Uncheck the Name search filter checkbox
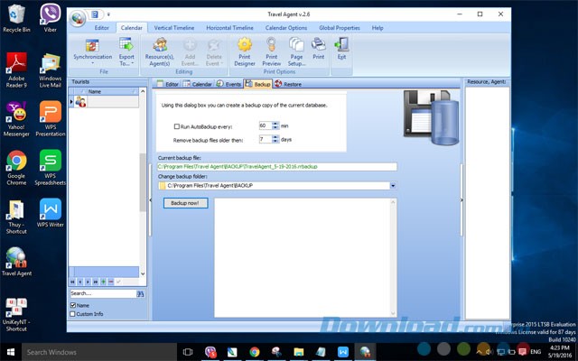Viewport: 578px width, 361px height. [73, 305]
